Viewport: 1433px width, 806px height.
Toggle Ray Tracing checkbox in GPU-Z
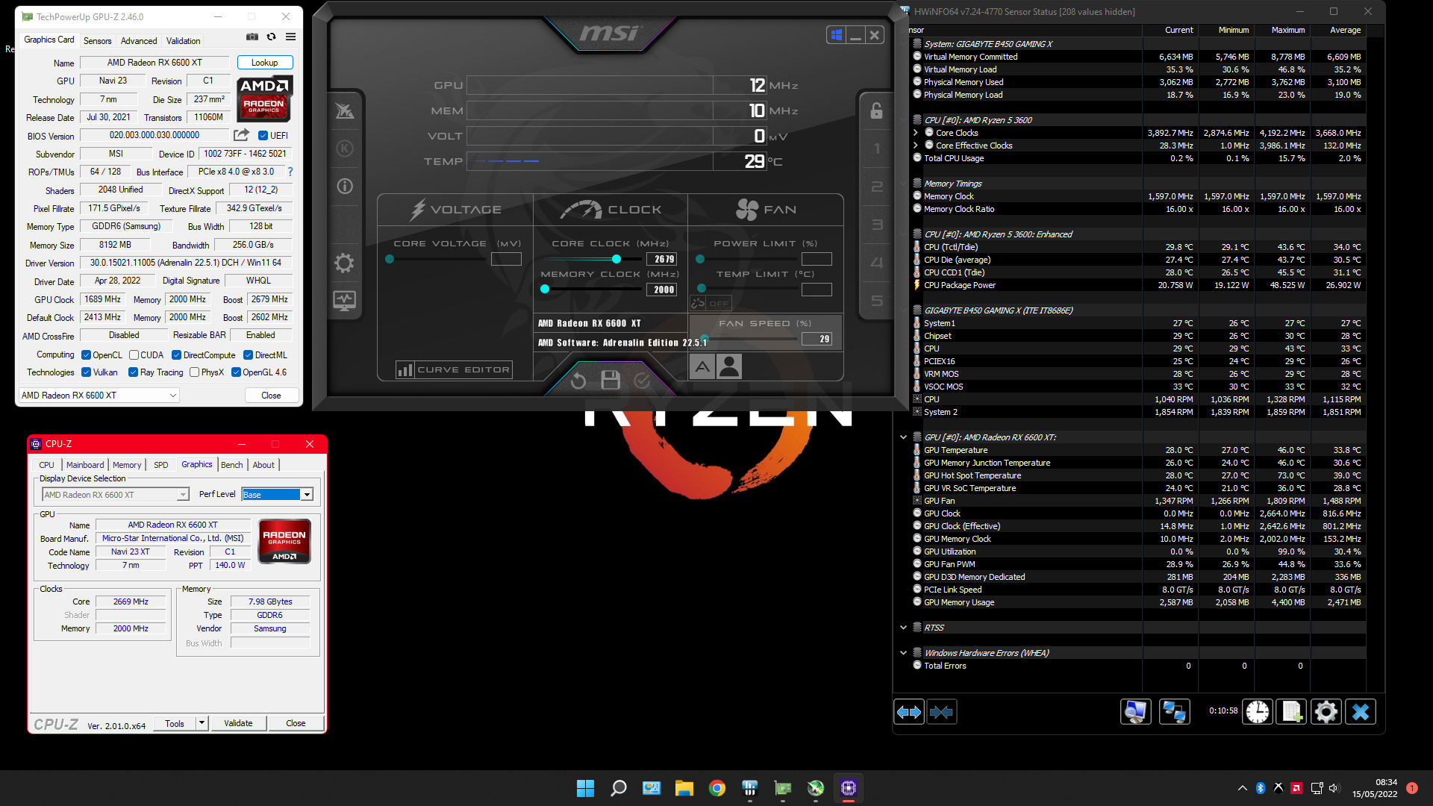point(133,372)
